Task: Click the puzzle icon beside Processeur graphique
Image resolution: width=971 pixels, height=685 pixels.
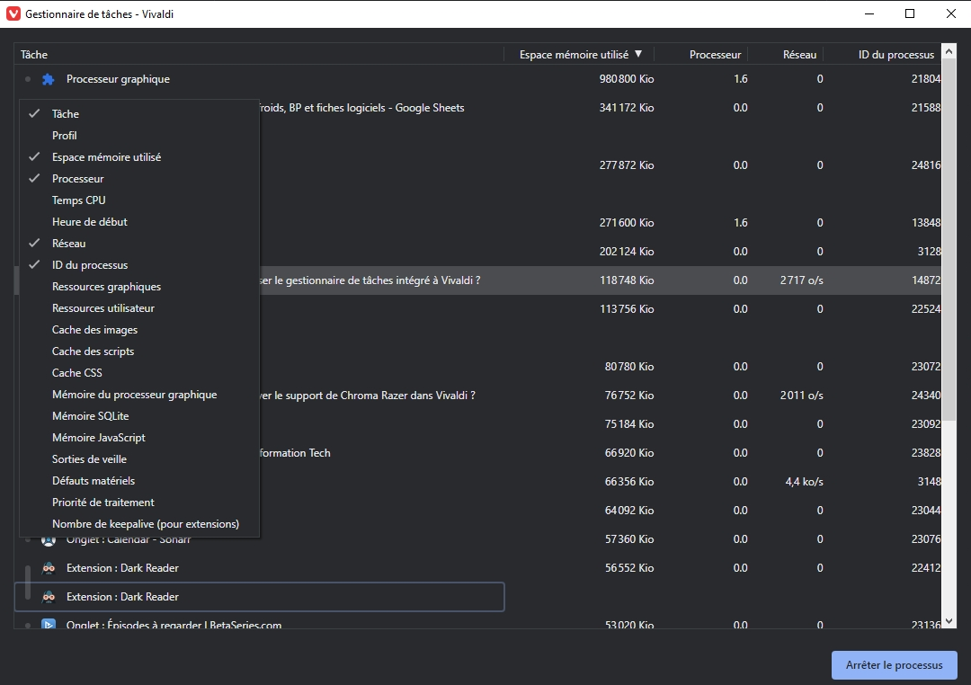Action: click(x=49, y=79)
